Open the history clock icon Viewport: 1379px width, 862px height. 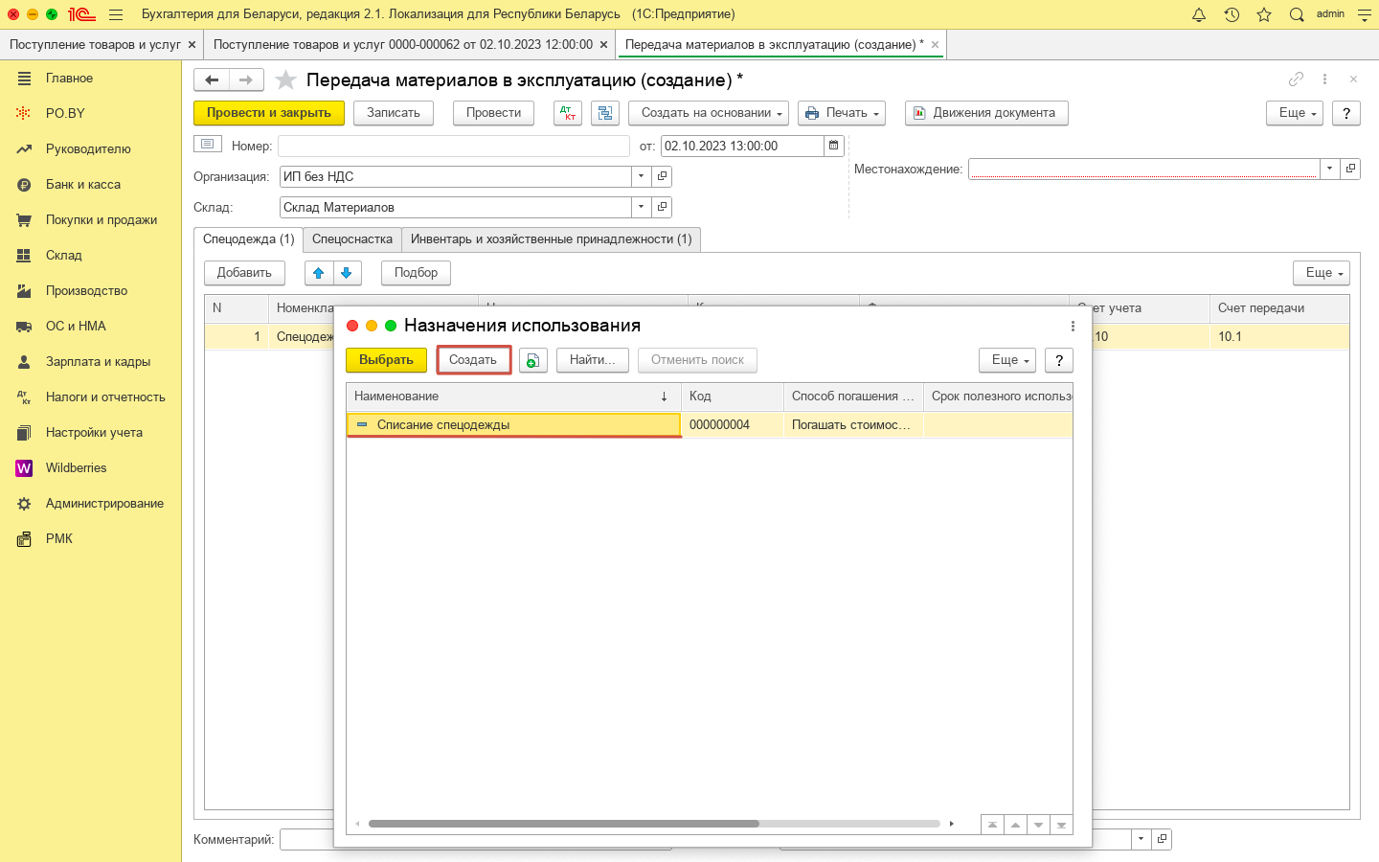click(1232, 14)
